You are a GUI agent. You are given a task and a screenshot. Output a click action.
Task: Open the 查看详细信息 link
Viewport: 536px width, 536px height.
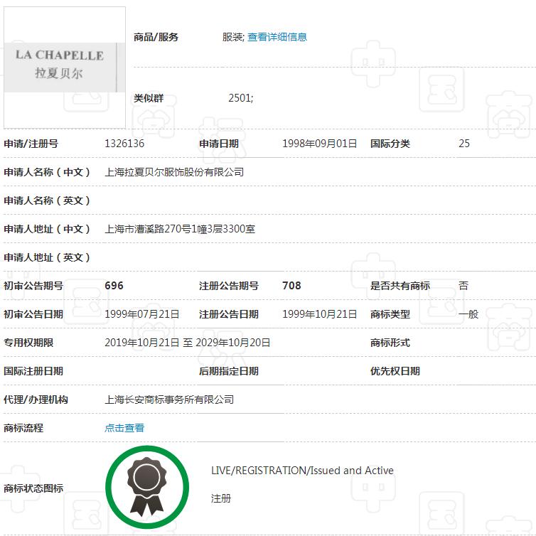277,37
